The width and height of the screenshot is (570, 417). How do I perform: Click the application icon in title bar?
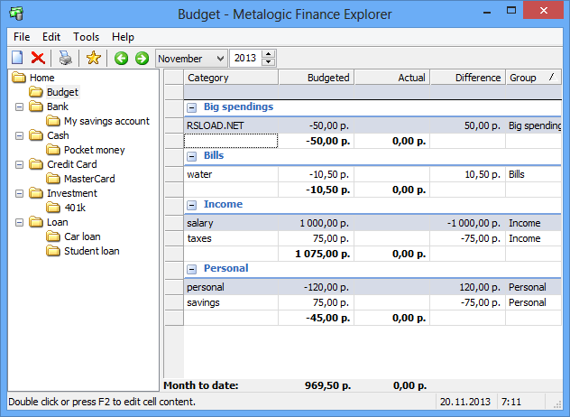[16, 14]
